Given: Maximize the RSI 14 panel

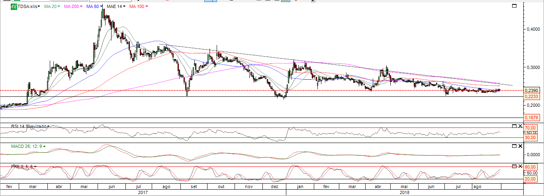Looking at the screenshot, I should tap(514, 126).
